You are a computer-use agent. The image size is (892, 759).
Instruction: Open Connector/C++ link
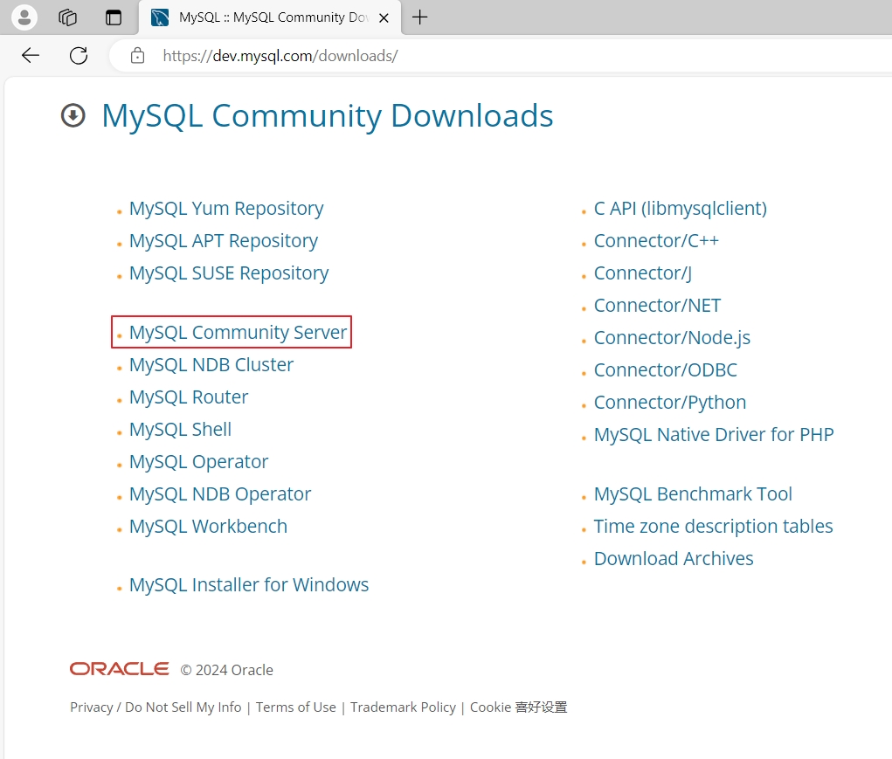coord(656,241)
